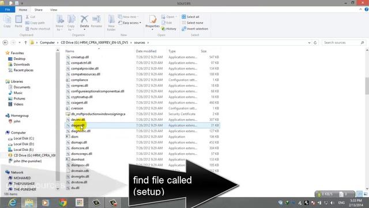The height and width of the screenshot is (208, 369).
Task: Open Music library
Action: point(18,93)
